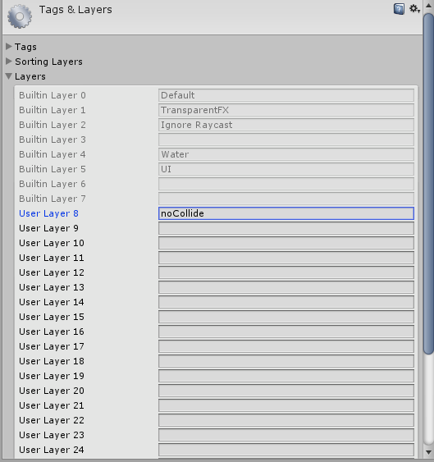434x462 pixels.
Task: Click the Builtin Layer 0 Default field
Action: [x=286, y=95]
